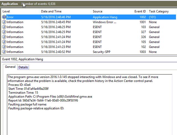Select the Application Hang source cell
The height and width of the screenshot is (135, 177).
[105, 17]
